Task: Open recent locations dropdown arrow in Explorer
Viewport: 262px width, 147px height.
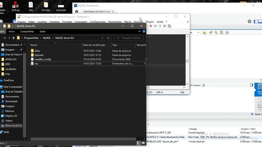Action: 9,38
